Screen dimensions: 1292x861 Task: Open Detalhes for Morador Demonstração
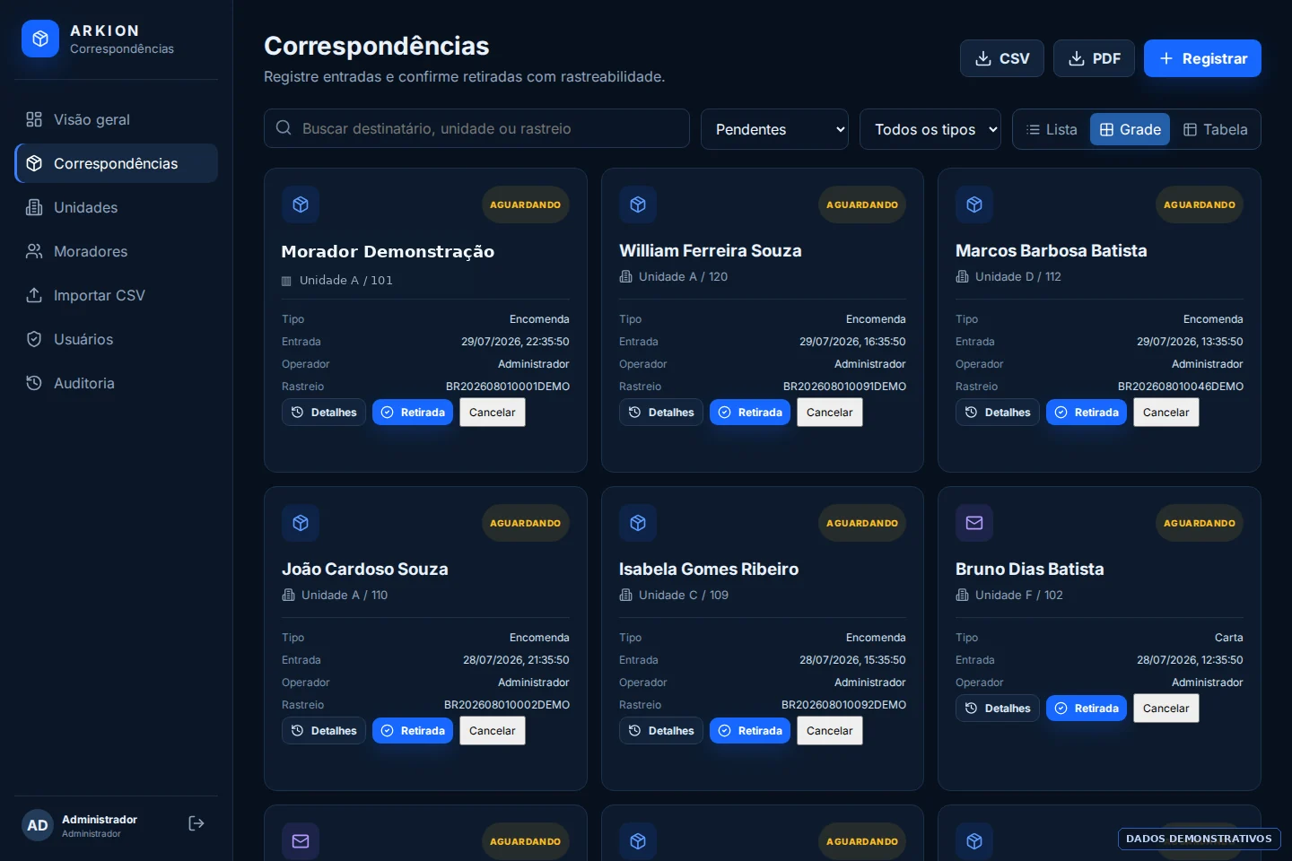click(324, 413)
